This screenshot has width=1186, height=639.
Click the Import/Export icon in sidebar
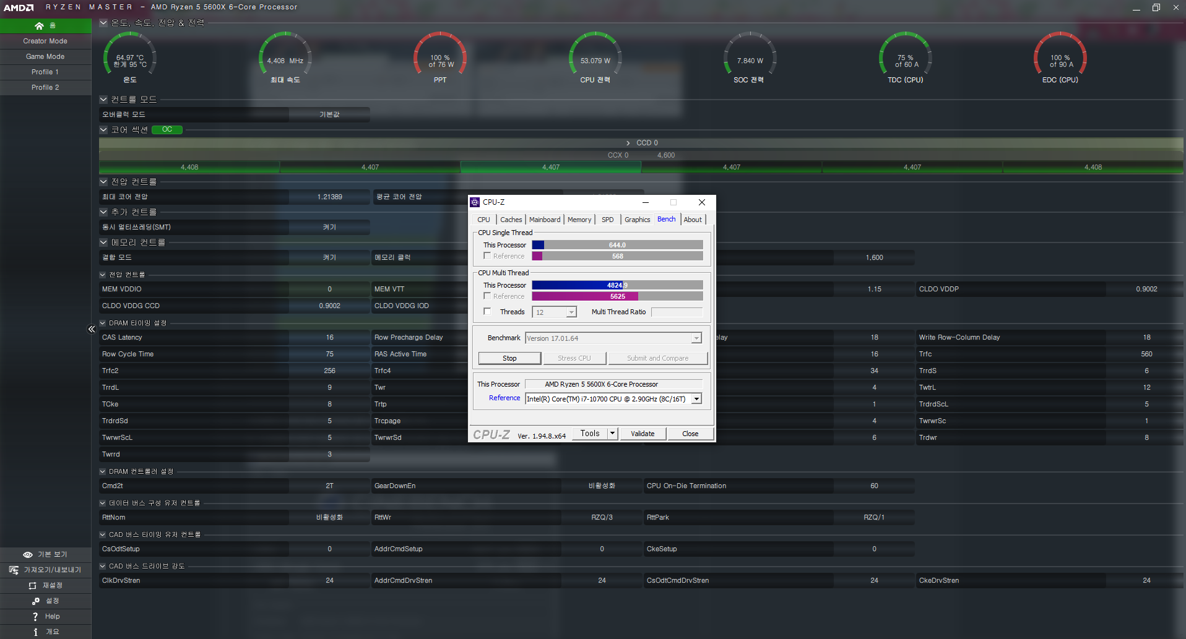click(14, 570)
